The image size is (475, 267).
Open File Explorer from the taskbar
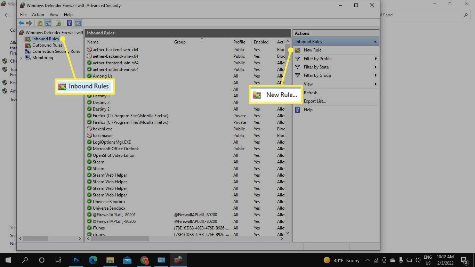pyautogui.click(x=110, y=260)
